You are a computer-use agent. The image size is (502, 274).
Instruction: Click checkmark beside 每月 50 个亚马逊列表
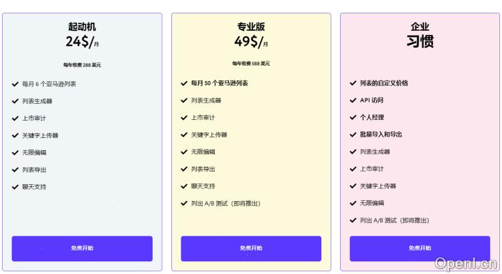tap(184, 83)
